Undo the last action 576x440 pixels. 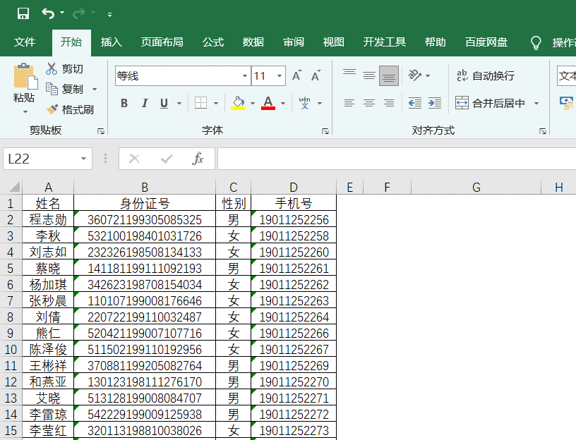pos(48,13)
